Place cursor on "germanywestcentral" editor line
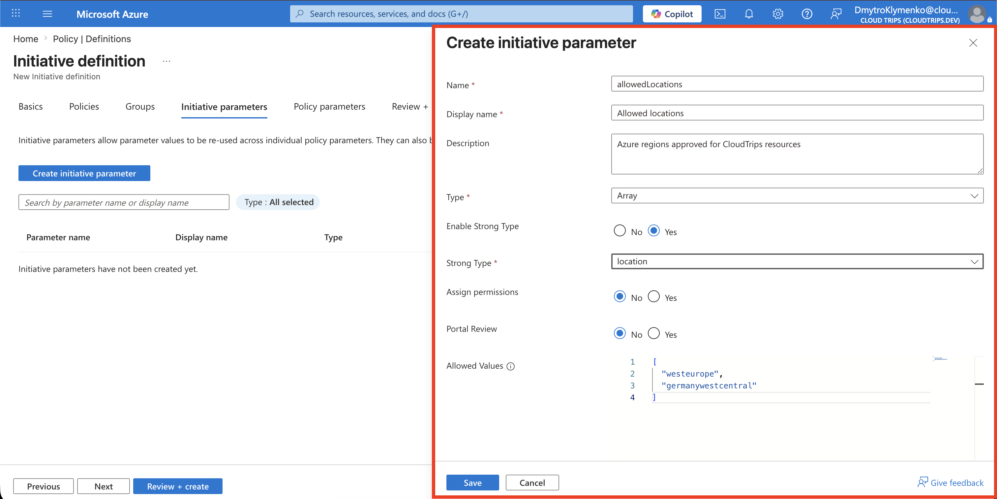 [x=709, y=385]
